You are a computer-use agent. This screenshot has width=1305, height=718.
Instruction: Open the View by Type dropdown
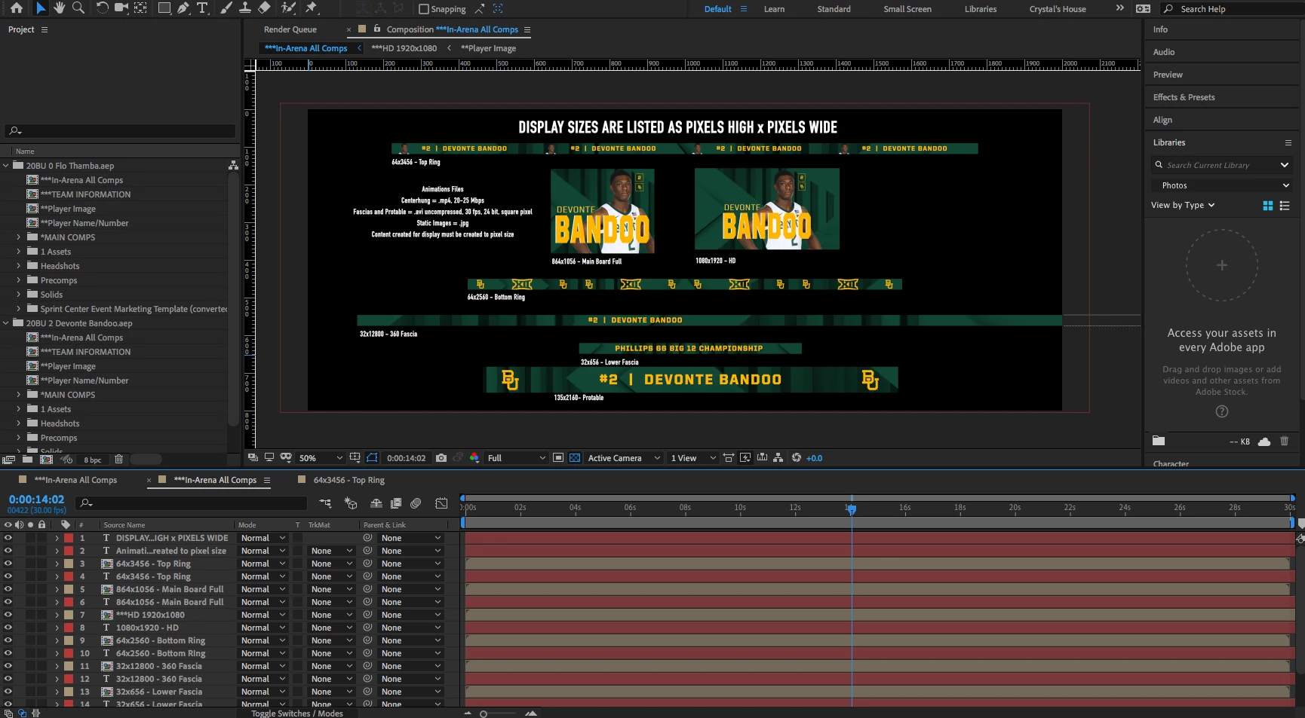tap(1183, 205)
